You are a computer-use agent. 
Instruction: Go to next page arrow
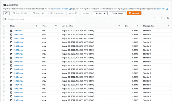(162, 18)
